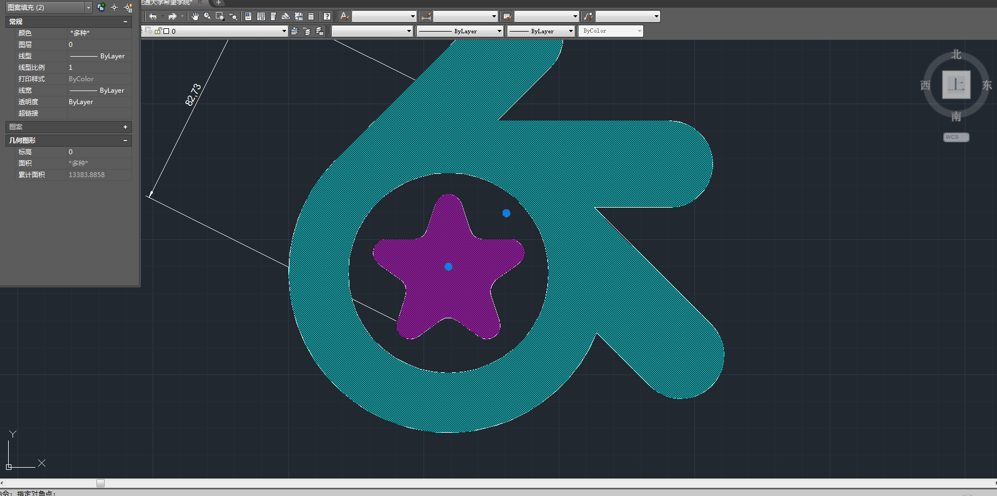Click the layer 0 lock toggle icon

[x=158, y=31]
